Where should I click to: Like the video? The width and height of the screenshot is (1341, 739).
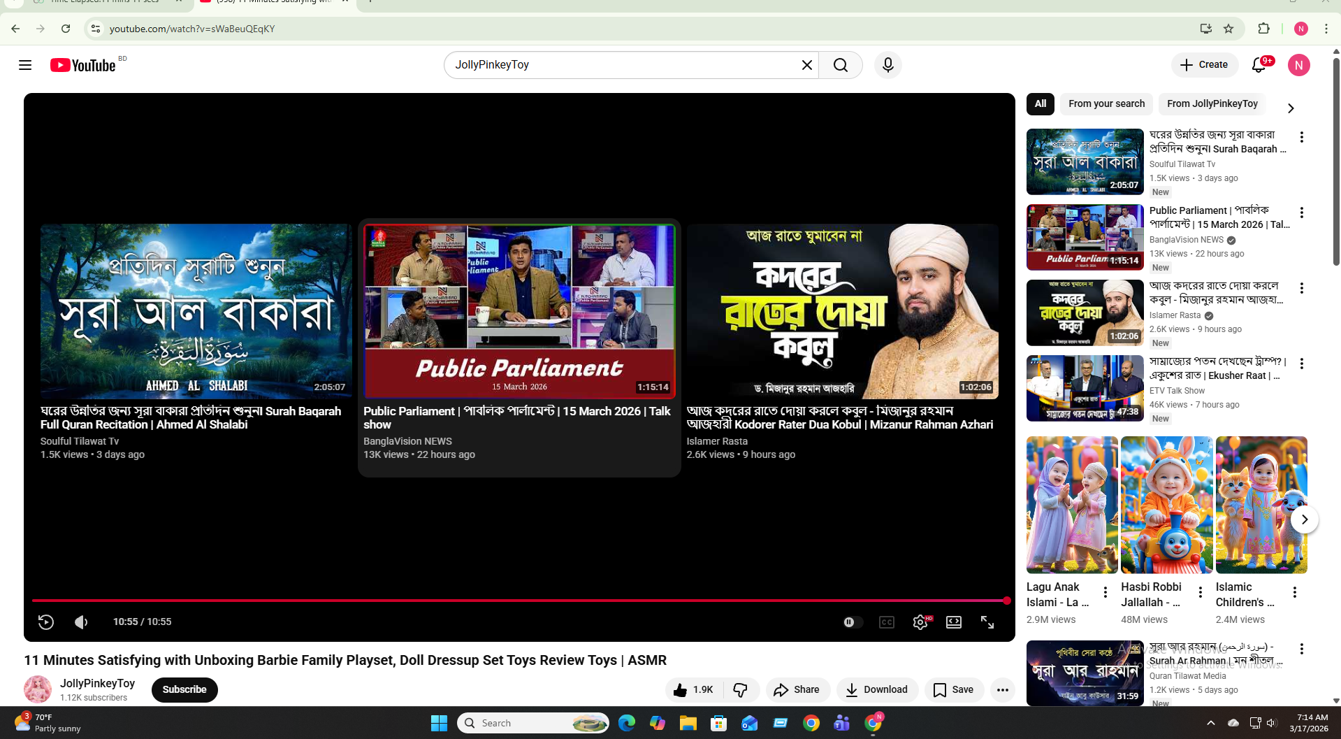[x=694, y=690]
